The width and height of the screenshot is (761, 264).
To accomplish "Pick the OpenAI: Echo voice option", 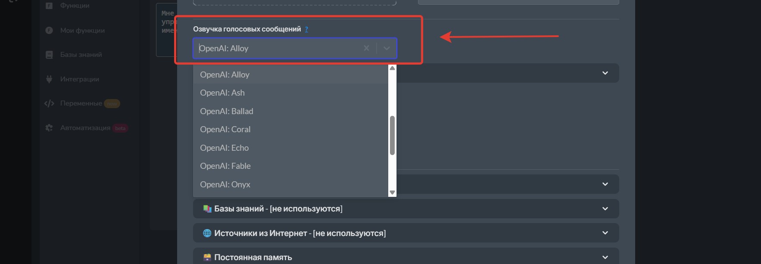I will click(x=224, y=148).
